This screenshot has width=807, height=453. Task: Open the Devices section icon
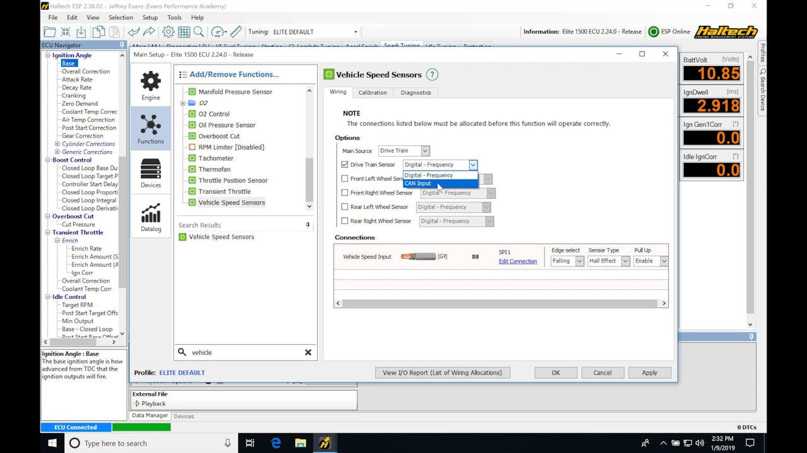(x=151, y=173)
